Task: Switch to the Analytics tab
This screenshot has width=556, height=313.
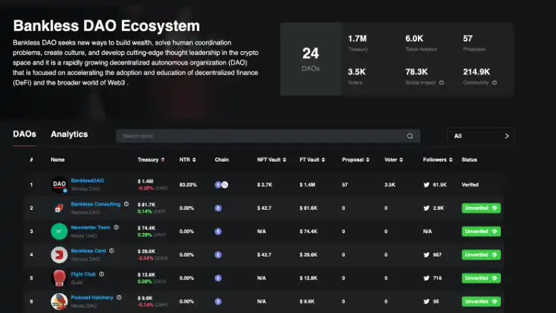Action: (x=69, y=134)
